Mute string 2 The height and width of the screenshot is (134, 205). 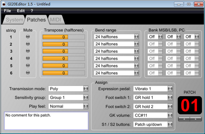[28, 44]
